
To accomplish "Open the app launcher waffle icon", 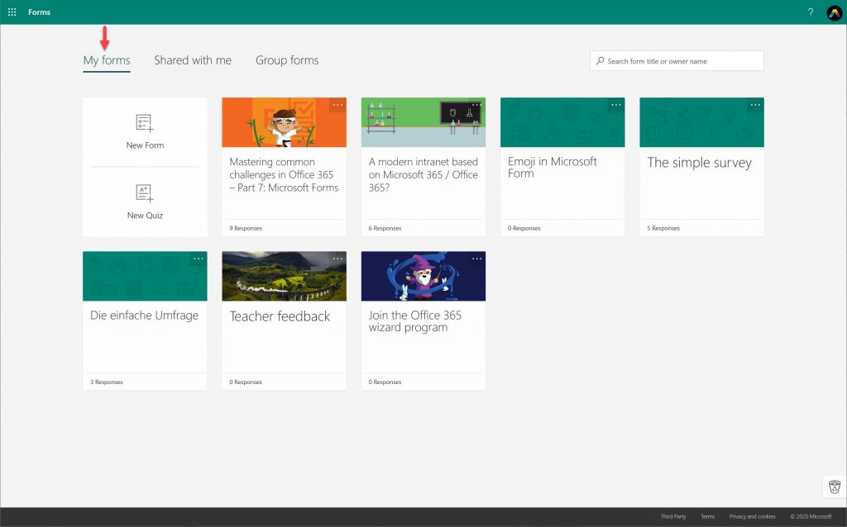I will 12,12.
